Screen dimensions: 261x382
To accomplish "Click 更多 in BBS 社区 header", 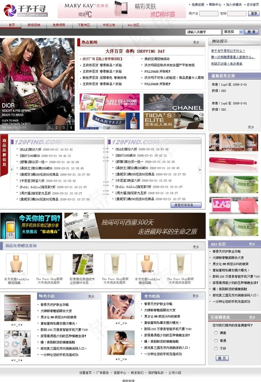I will pyautogui.click(x=254, y=244).
